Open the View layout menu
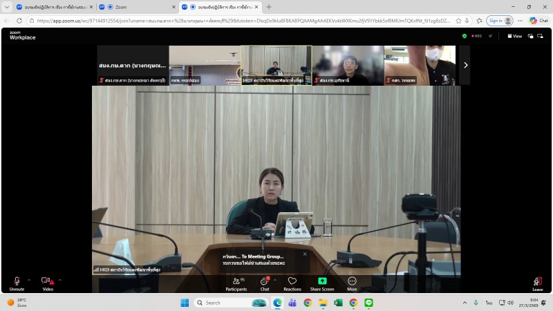The width and height of the screenshot is (553, 311). [x=515, y=36]
